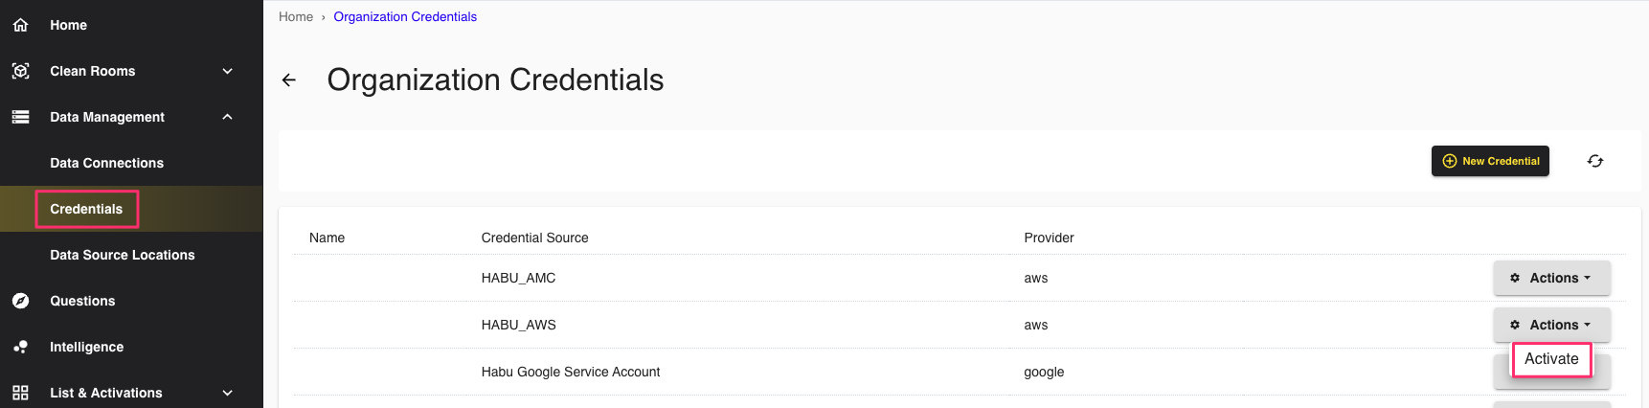Screen dimensions: 1649x408
Task: Click the Clean Rooms sidebar icon
Action: 20,71
